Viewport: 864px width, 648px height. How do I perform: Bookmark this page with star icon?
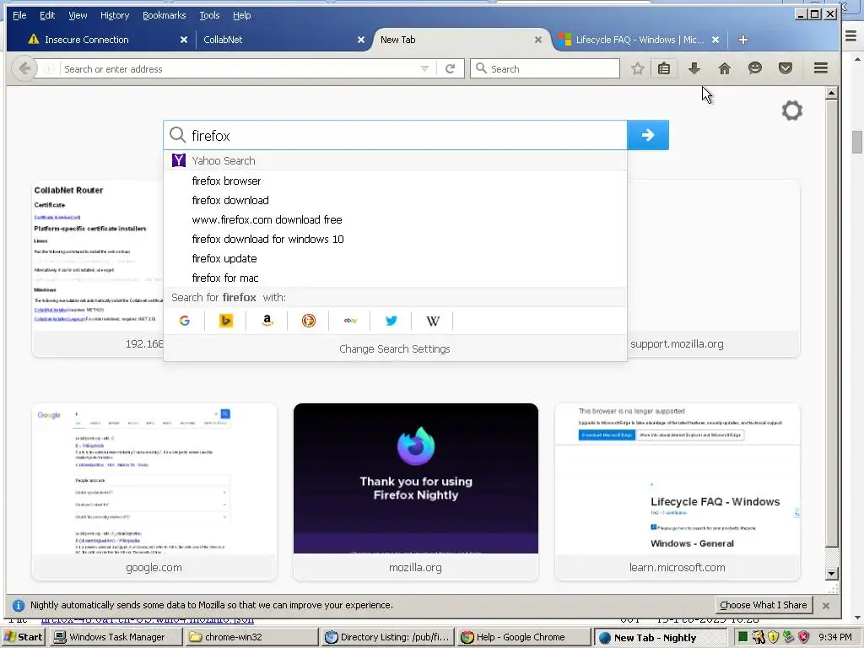[638, 68]
